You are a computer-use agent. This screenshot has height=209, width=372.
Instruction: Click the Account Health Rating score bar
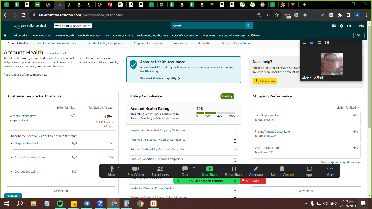click(216, 113)
